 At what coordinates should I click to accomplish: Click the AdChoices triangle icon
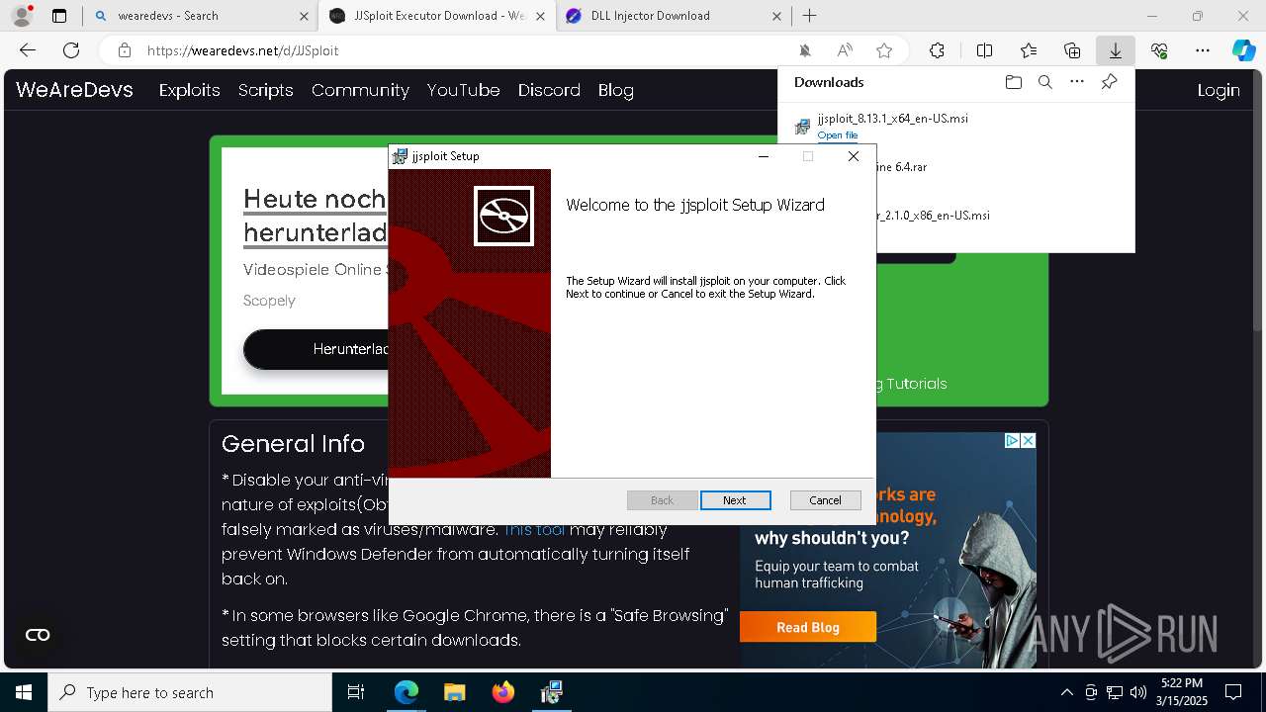pos(1013,440)
